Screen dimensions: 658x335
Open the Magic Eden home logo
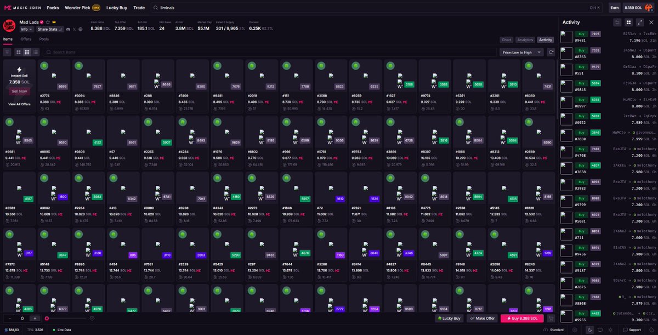pyautogui.click(x=22, y=8)
